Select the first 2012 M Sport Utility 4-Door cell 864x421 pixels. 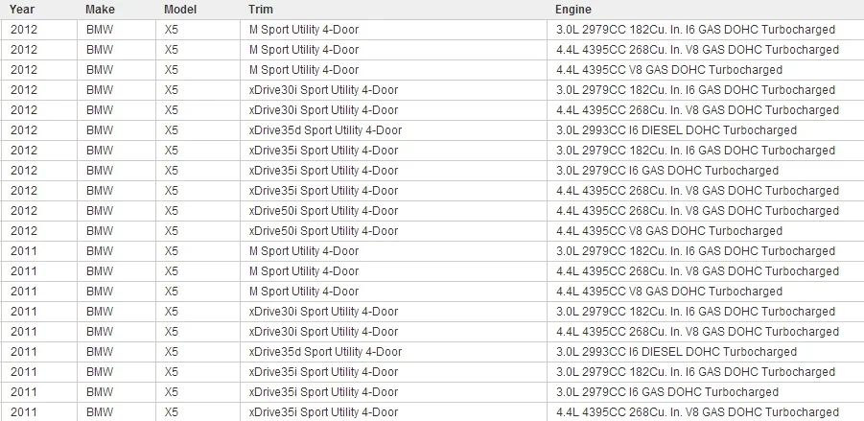[x=393, y=30]
